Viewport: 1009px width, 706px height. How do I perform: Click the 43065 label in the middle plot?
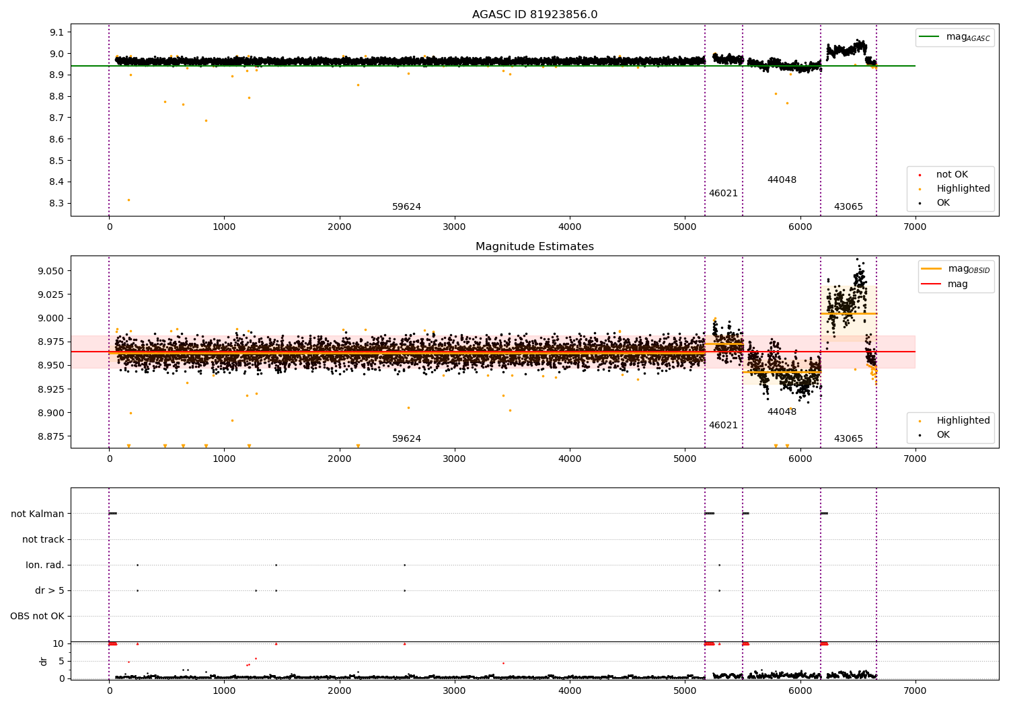click(848, 439)
